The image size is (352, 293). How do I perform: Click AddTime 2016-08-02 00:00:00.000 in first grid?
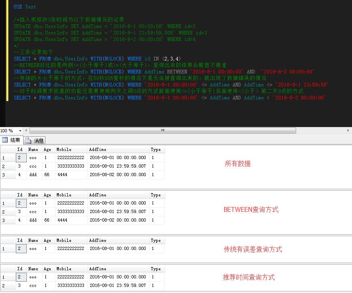point(118,175)
